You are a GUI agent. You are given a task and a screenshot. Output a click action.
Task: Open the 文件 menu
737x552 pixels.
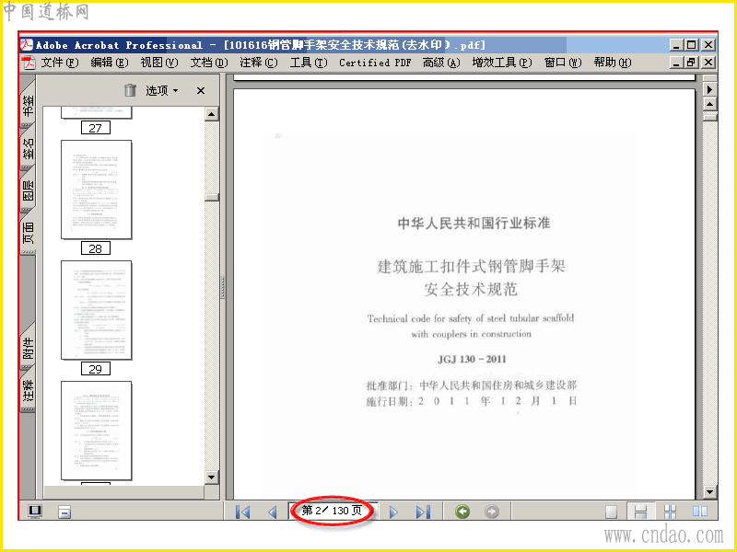click(x=59, y=63)
